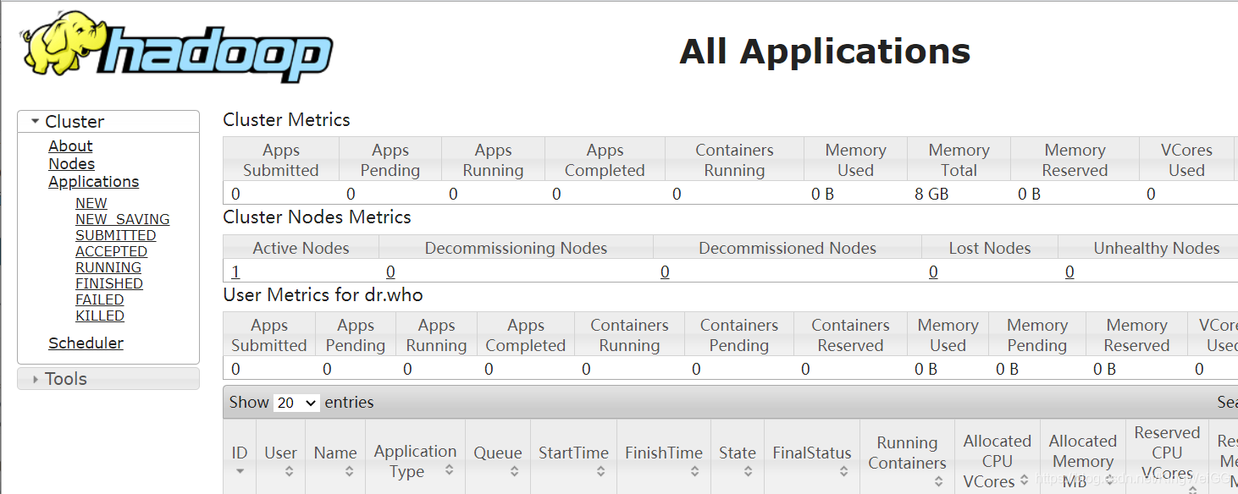
Task: Filter applications by FINISHED state
Action: [109, 283]
